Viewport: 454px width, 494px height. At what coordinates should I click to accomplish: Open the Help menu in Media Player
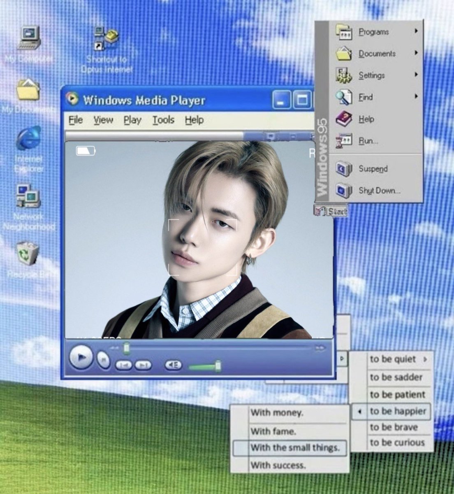(194, 120)
